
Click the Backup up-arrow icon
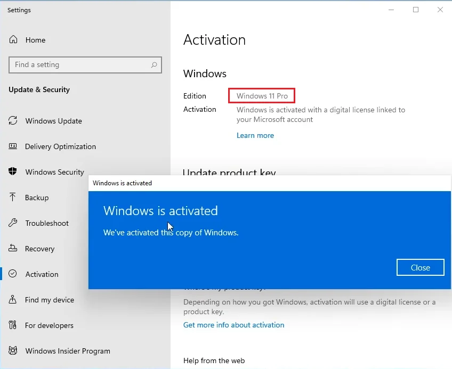12,198
